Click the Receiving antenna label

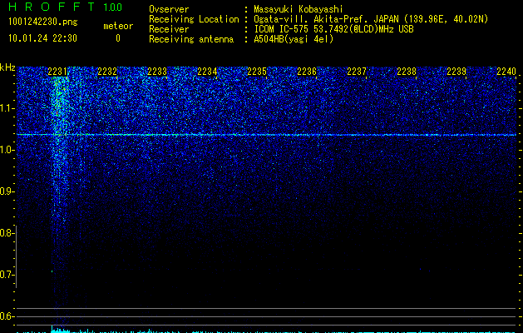[x=191, y=39]
